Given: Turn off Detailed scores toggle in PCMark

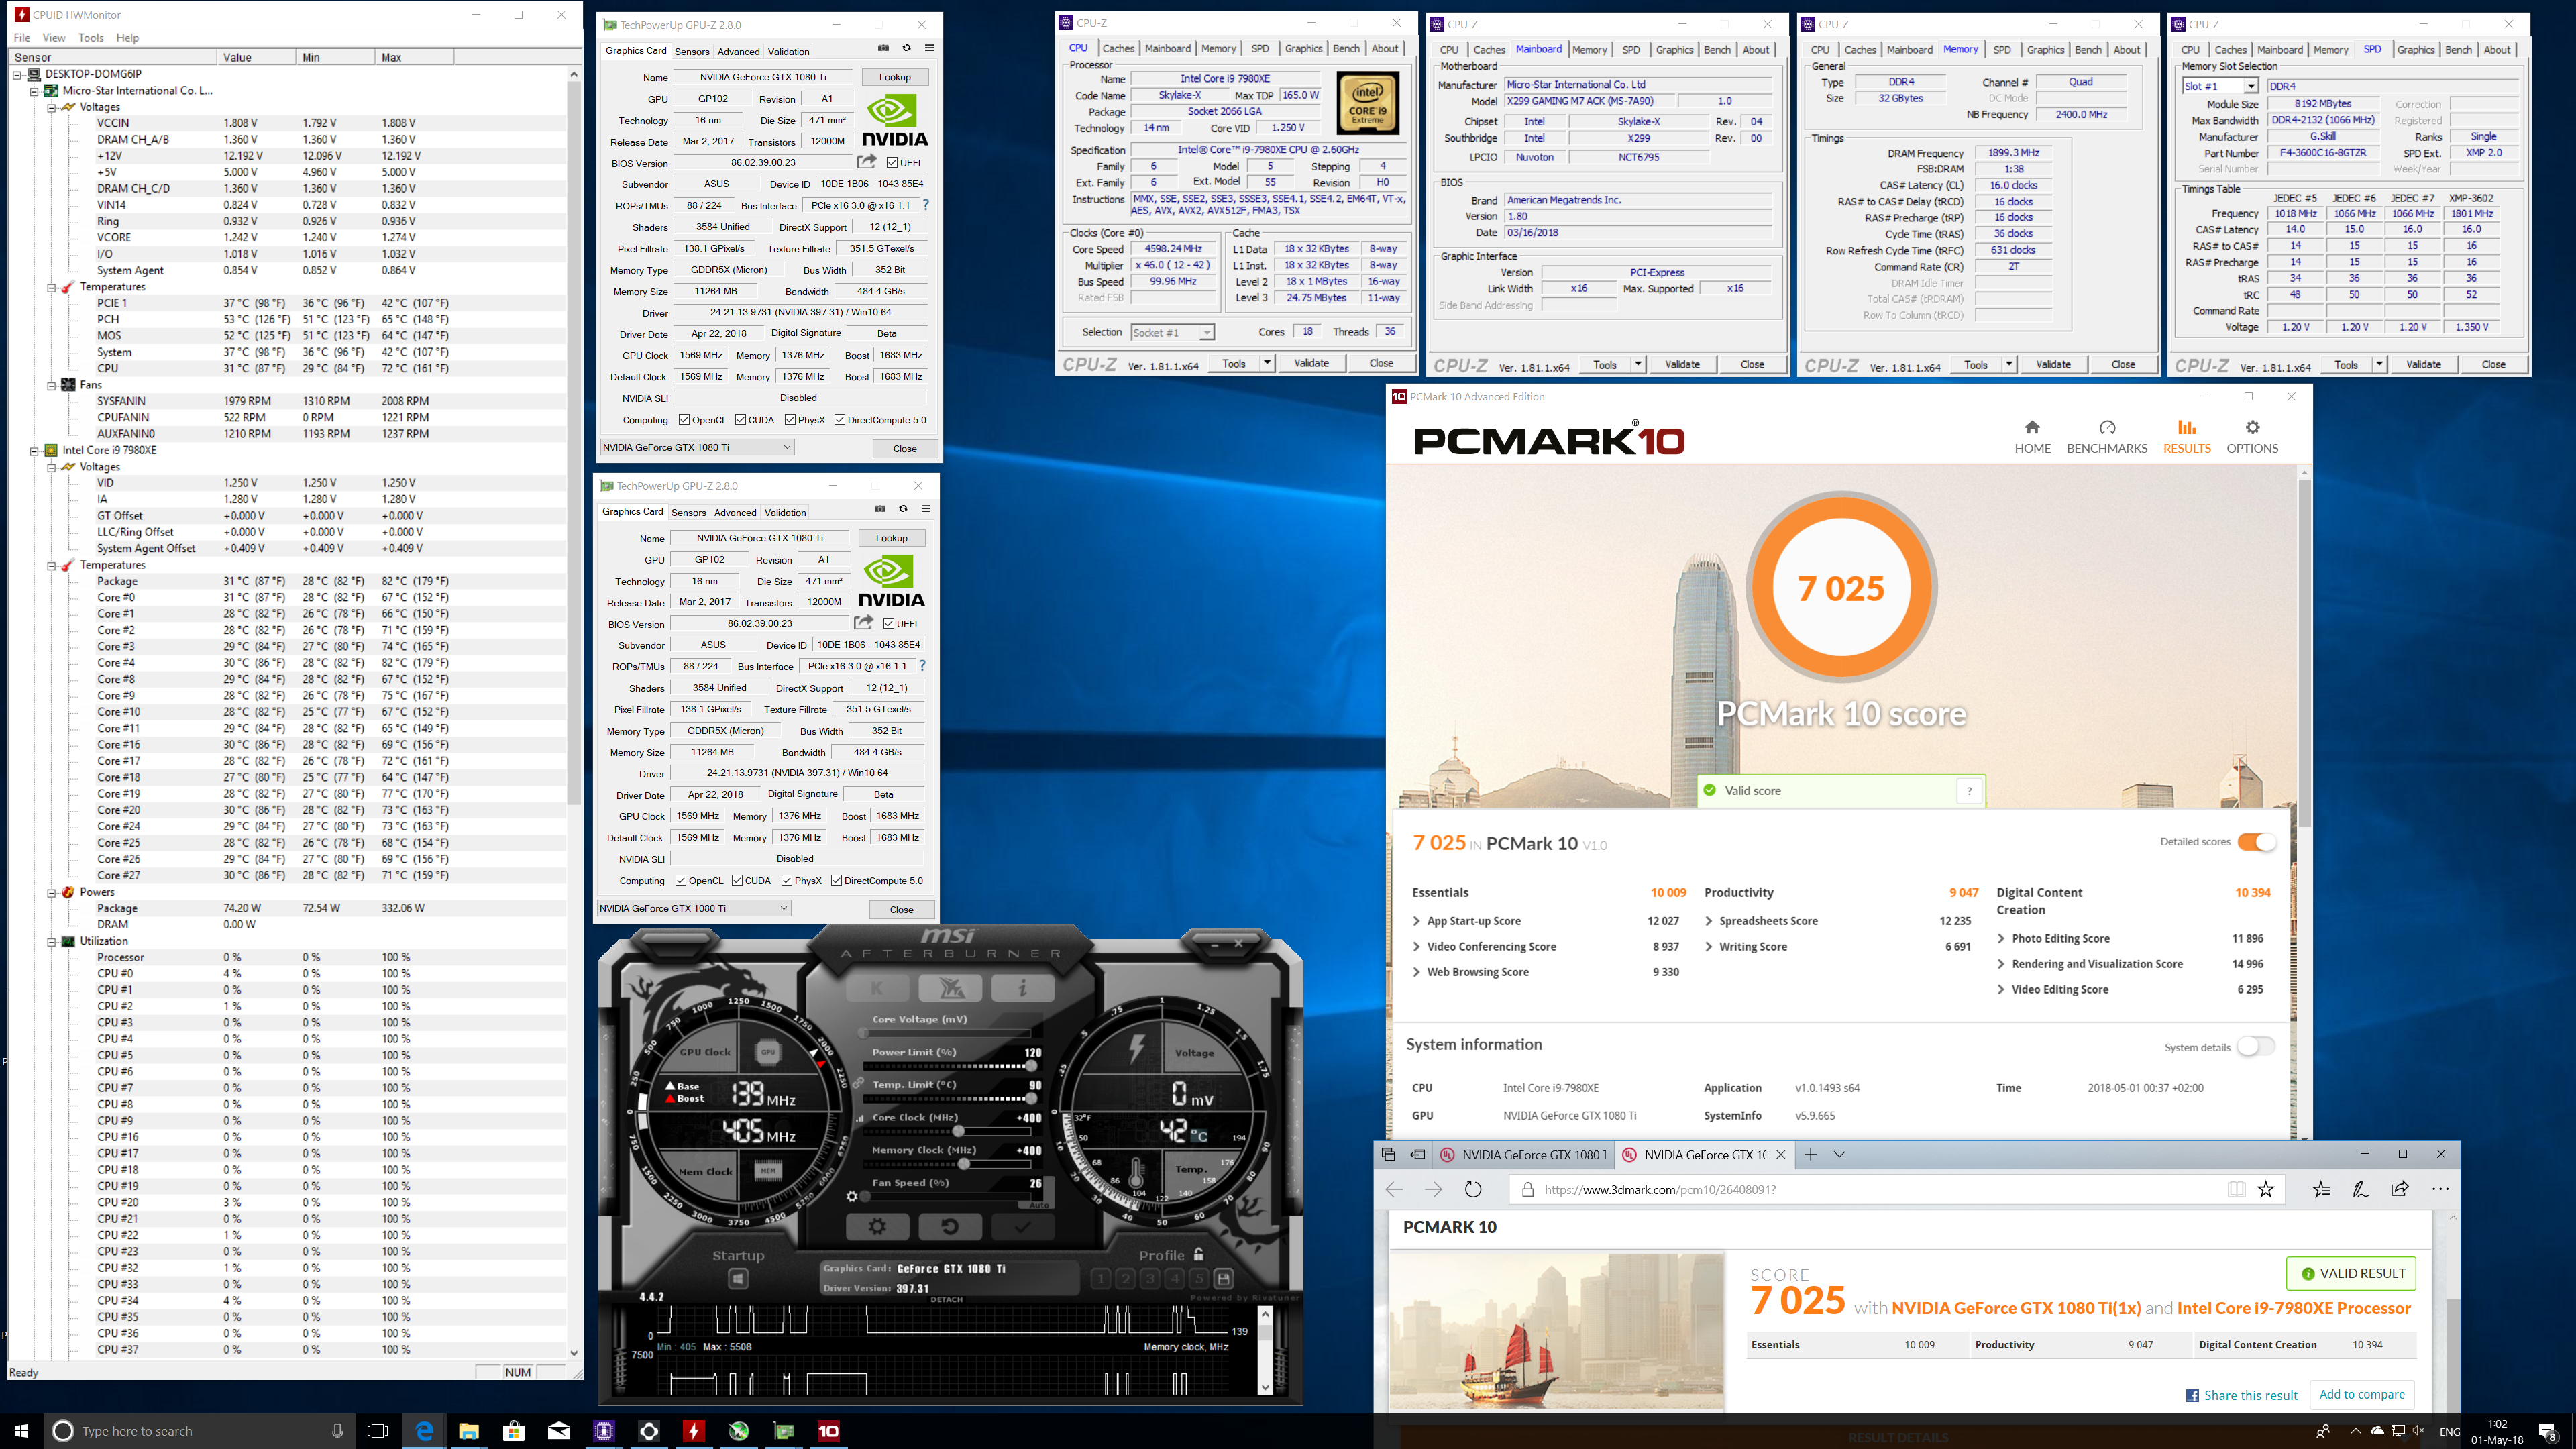Looking at the screenshot, I should [2257, 842].
